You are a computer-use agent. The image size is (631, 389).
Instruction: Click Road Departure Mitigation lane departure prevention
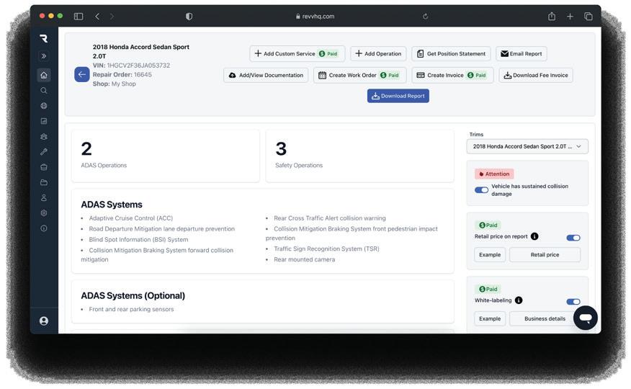pyautogui.click(x=162, y=228)
